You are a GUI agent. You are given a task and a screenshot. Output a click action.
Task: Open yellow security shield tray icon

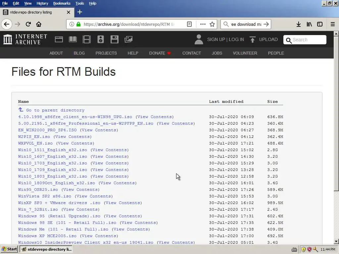point(304,249)
